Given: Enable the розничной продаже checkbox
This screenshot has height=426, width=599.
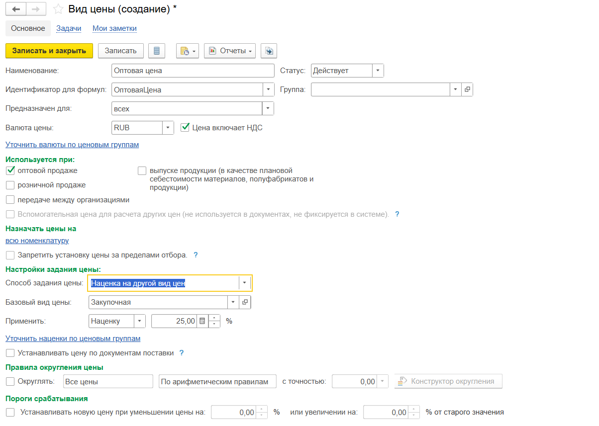Looking at the screenshot, I should (10, 185).
